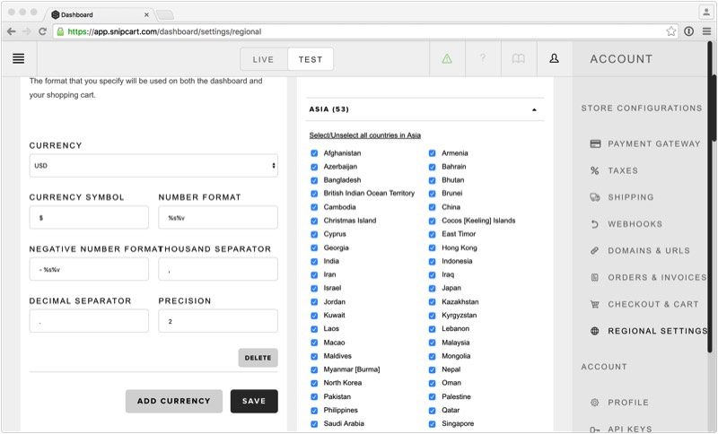Viewport: 718px width, 434px height.
Task: Click the Thousand Separator input field
Action: (x=218, y=269)
